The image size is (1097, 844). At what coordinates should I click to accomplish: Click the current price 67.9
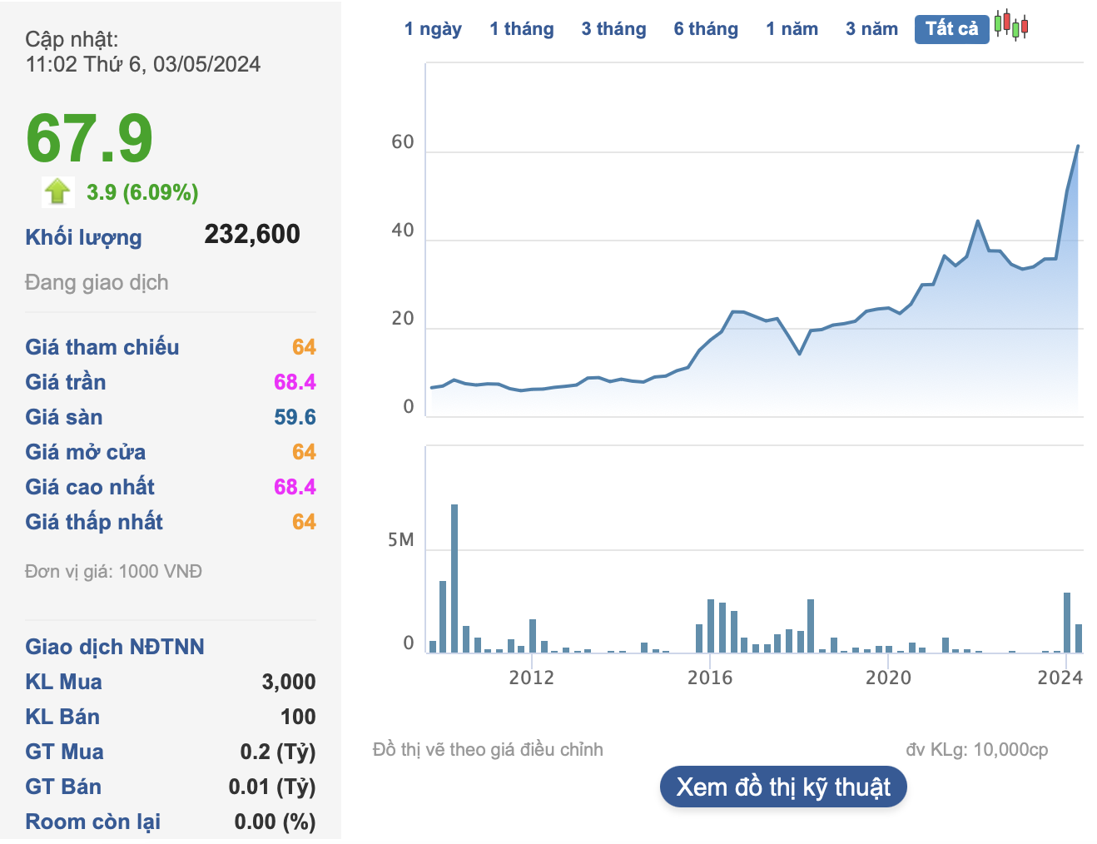pos(90,138)
